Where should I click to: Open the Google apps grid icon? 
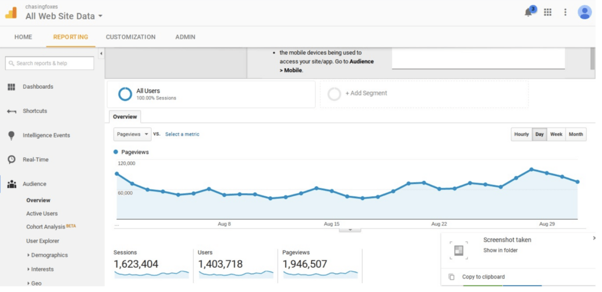(x=548, y=12)
